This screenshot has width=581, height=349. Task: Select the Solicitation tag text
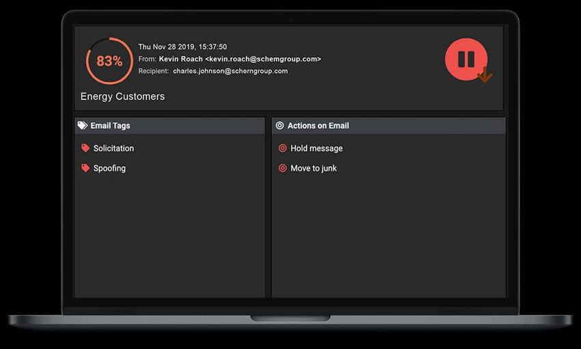tap(113, 148)
